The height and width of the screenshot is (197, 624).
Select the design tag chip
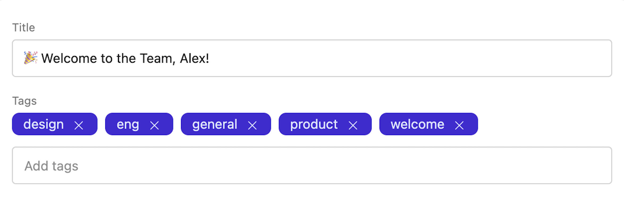pos(43,124)
